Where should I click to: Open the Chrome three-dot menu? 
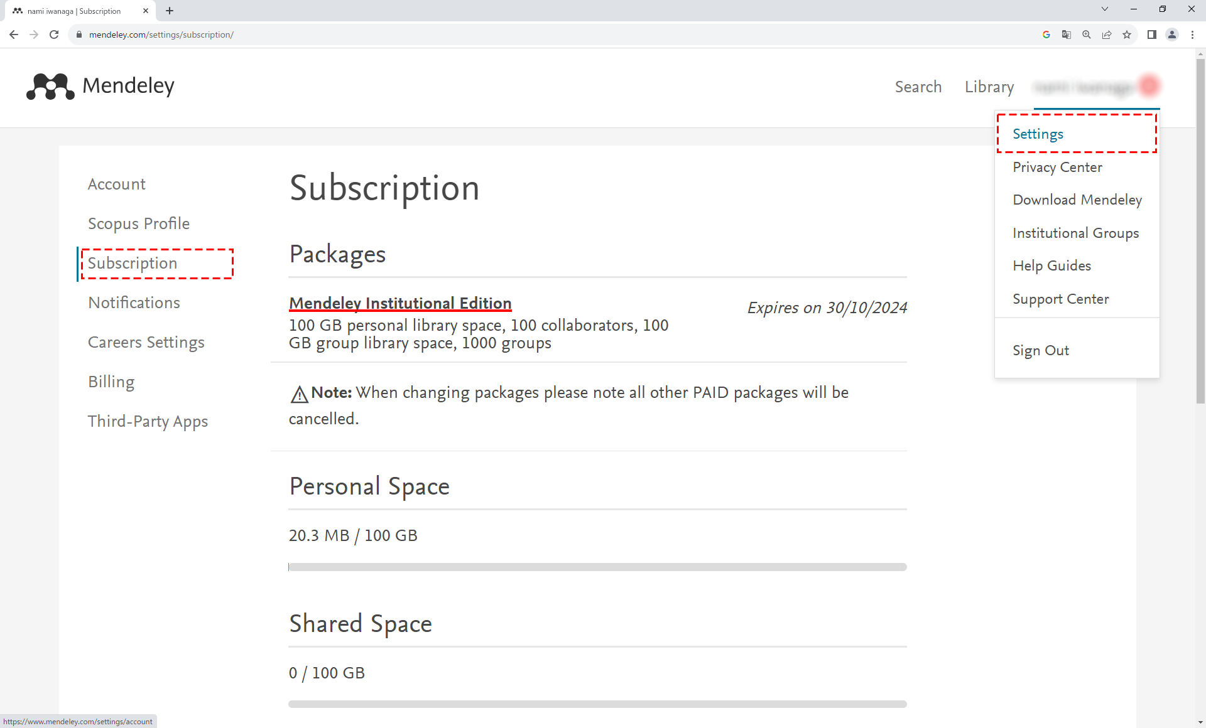(1192, 35)
